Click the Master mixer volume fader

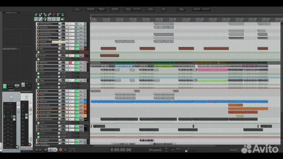(x=13, y=119)
